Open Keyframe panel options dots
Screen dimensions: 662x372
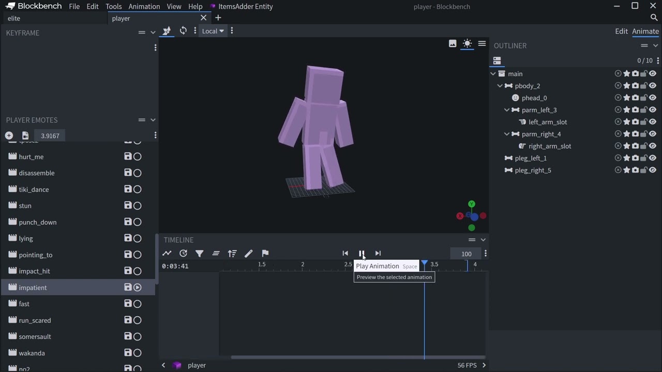click(x=155, y=48)
